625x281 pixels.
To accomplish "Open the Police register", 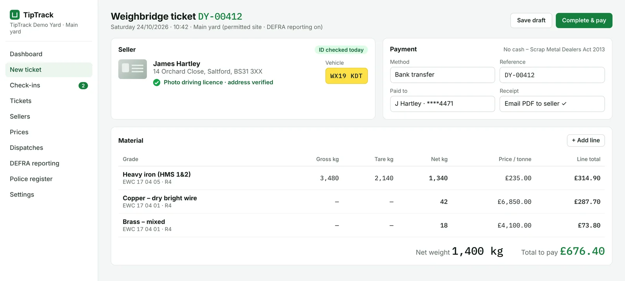I will tap(49, 179).
